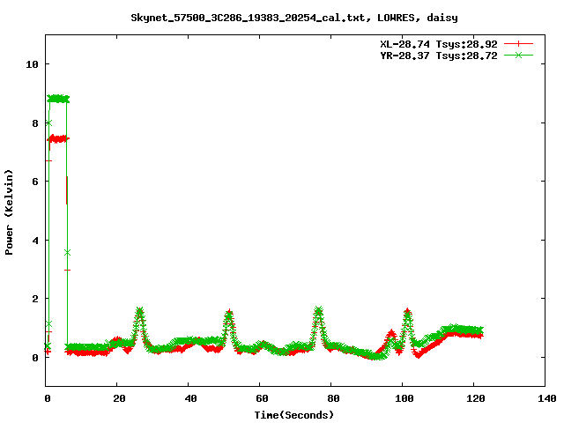
Task: Click the x-axis value 20
Action: pyautogui.click(x=119, y=398)
